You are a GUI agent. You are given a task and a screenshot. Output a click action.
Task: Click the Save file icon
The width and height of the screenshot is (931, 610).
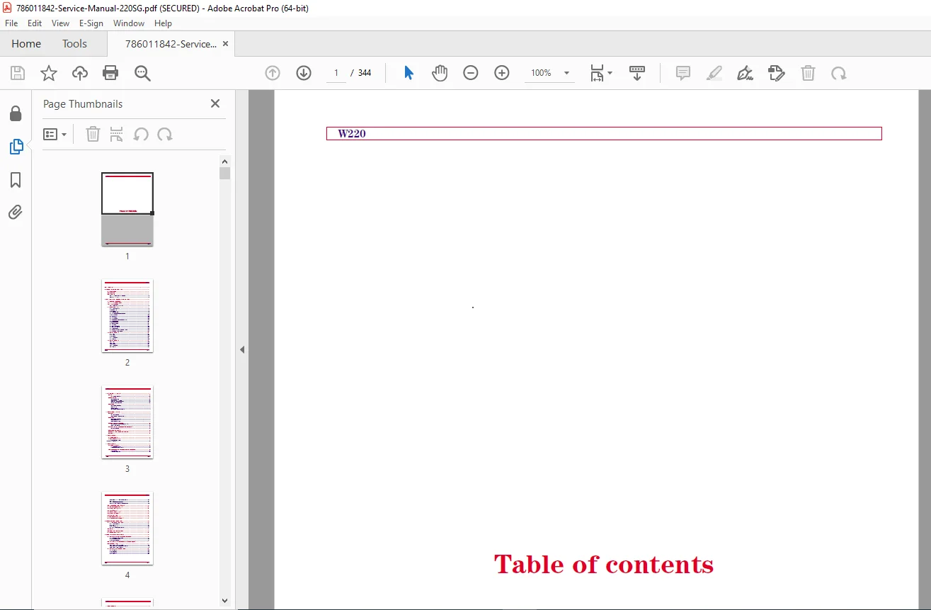click(x=18, y=73)
